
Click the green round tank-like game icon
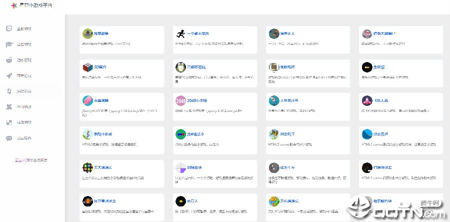pos(87,33)
